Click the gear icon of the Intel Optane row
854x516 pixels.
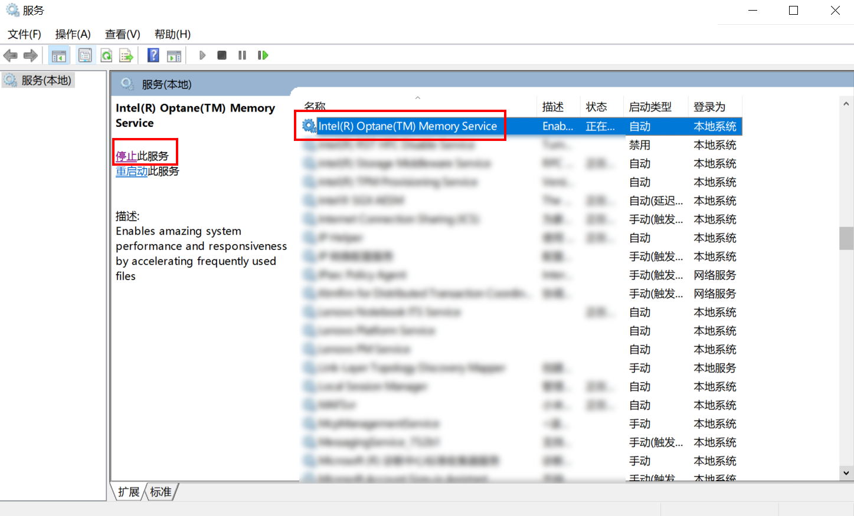[309, 126]
